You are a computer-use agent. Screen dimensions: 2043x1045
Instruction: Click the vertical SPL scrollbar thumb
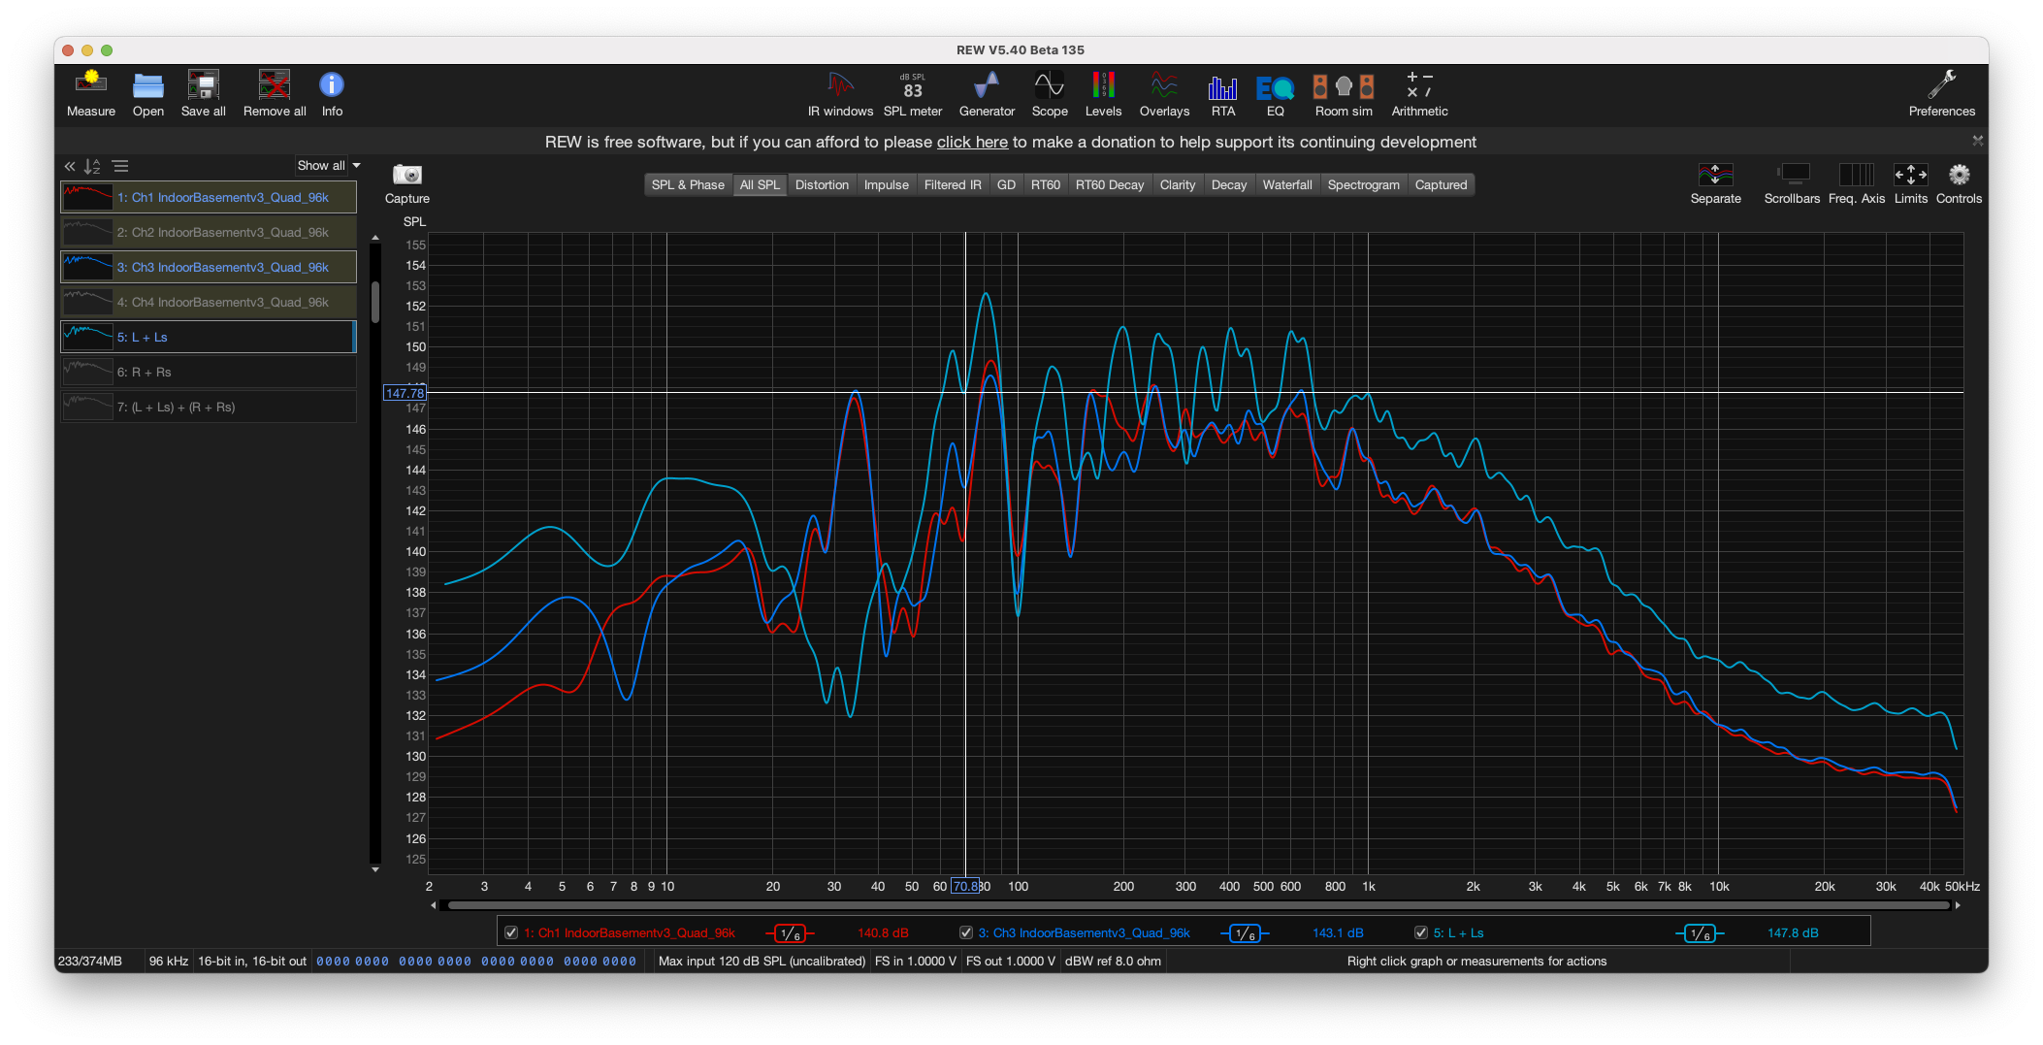point(375,302)
